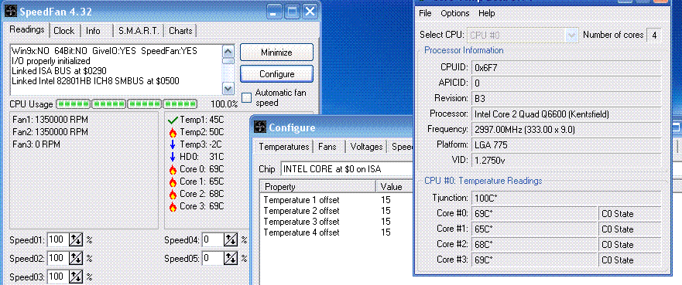Image resolution: width=682 pixels, height=285 pixels.
Task: Click the Revision field B3
Action: tap(566, 98)
